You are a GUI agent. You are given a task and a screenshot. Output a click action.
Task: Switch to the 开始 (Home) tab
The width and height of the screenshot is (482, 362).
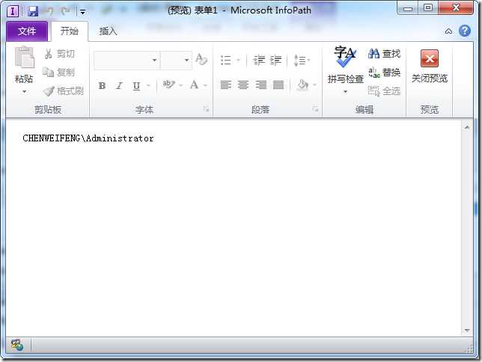69,31
